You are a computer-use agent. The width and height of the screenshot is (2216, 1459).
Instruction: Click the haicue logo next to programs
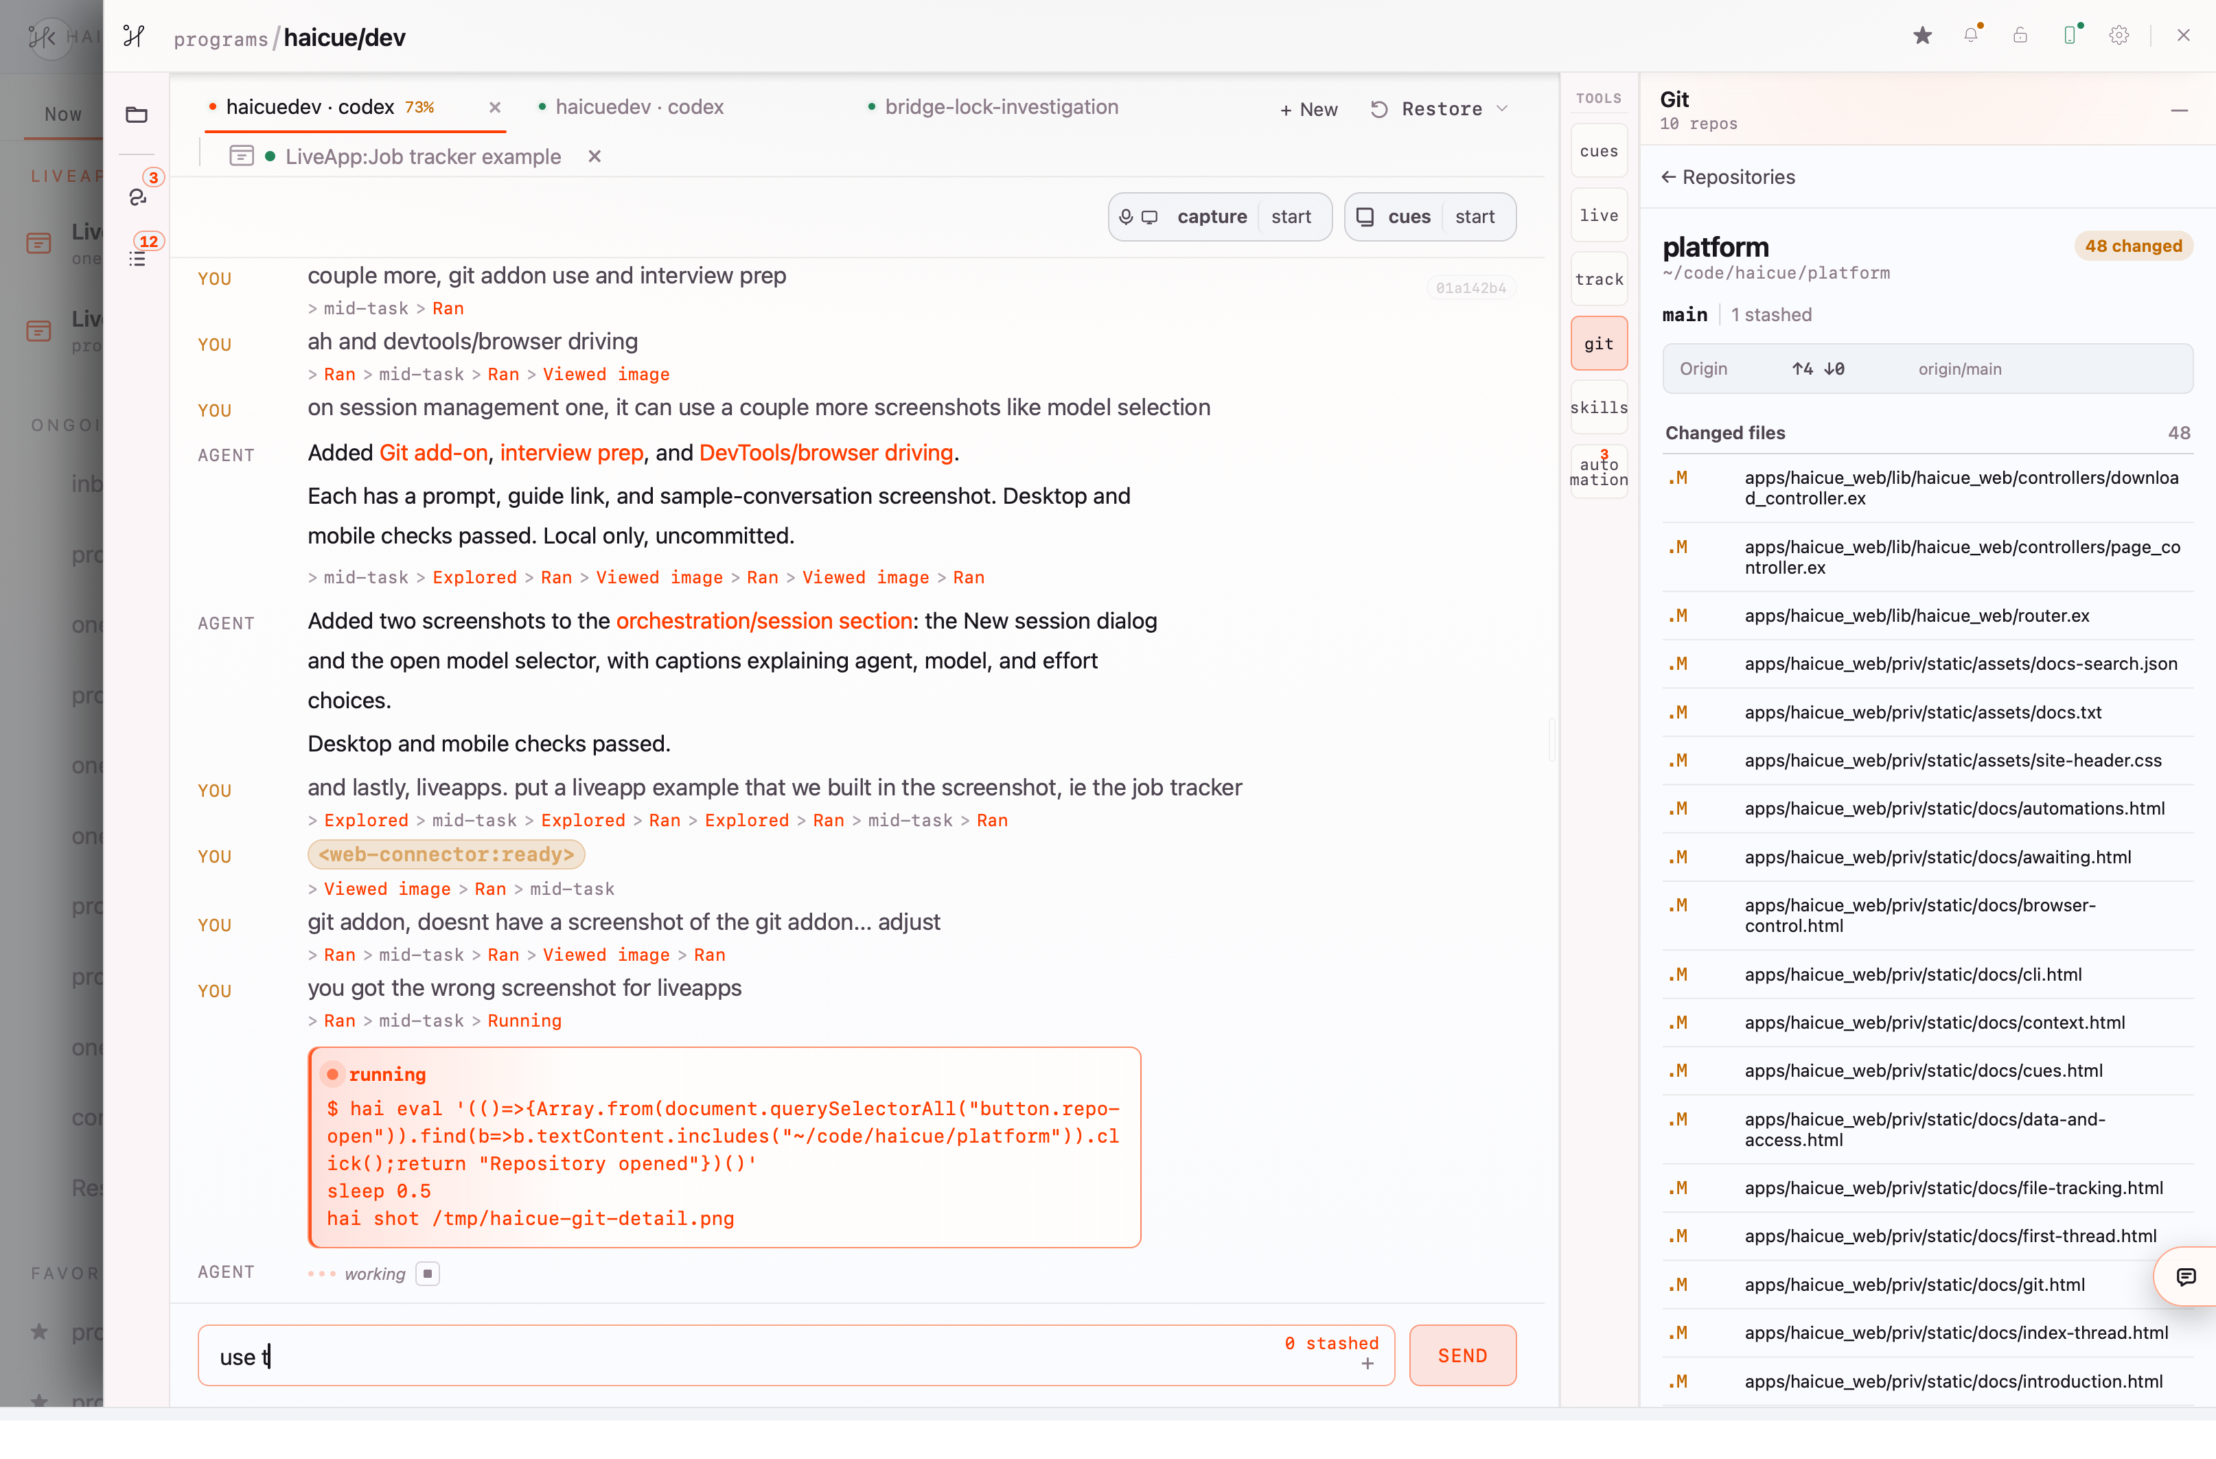pyautogui.click(x=134, y=36)
